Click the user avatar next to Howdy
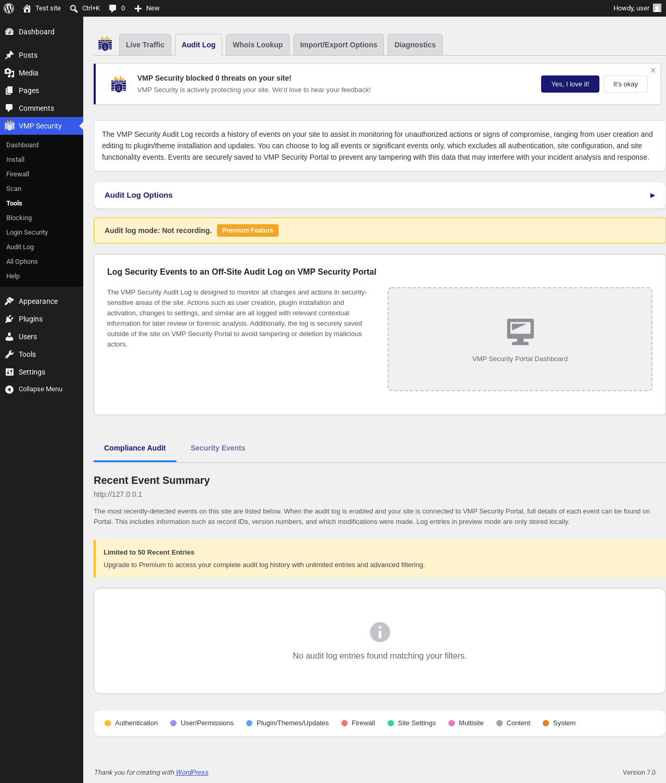Screen dimensions: 666x783 coord(657,8)
